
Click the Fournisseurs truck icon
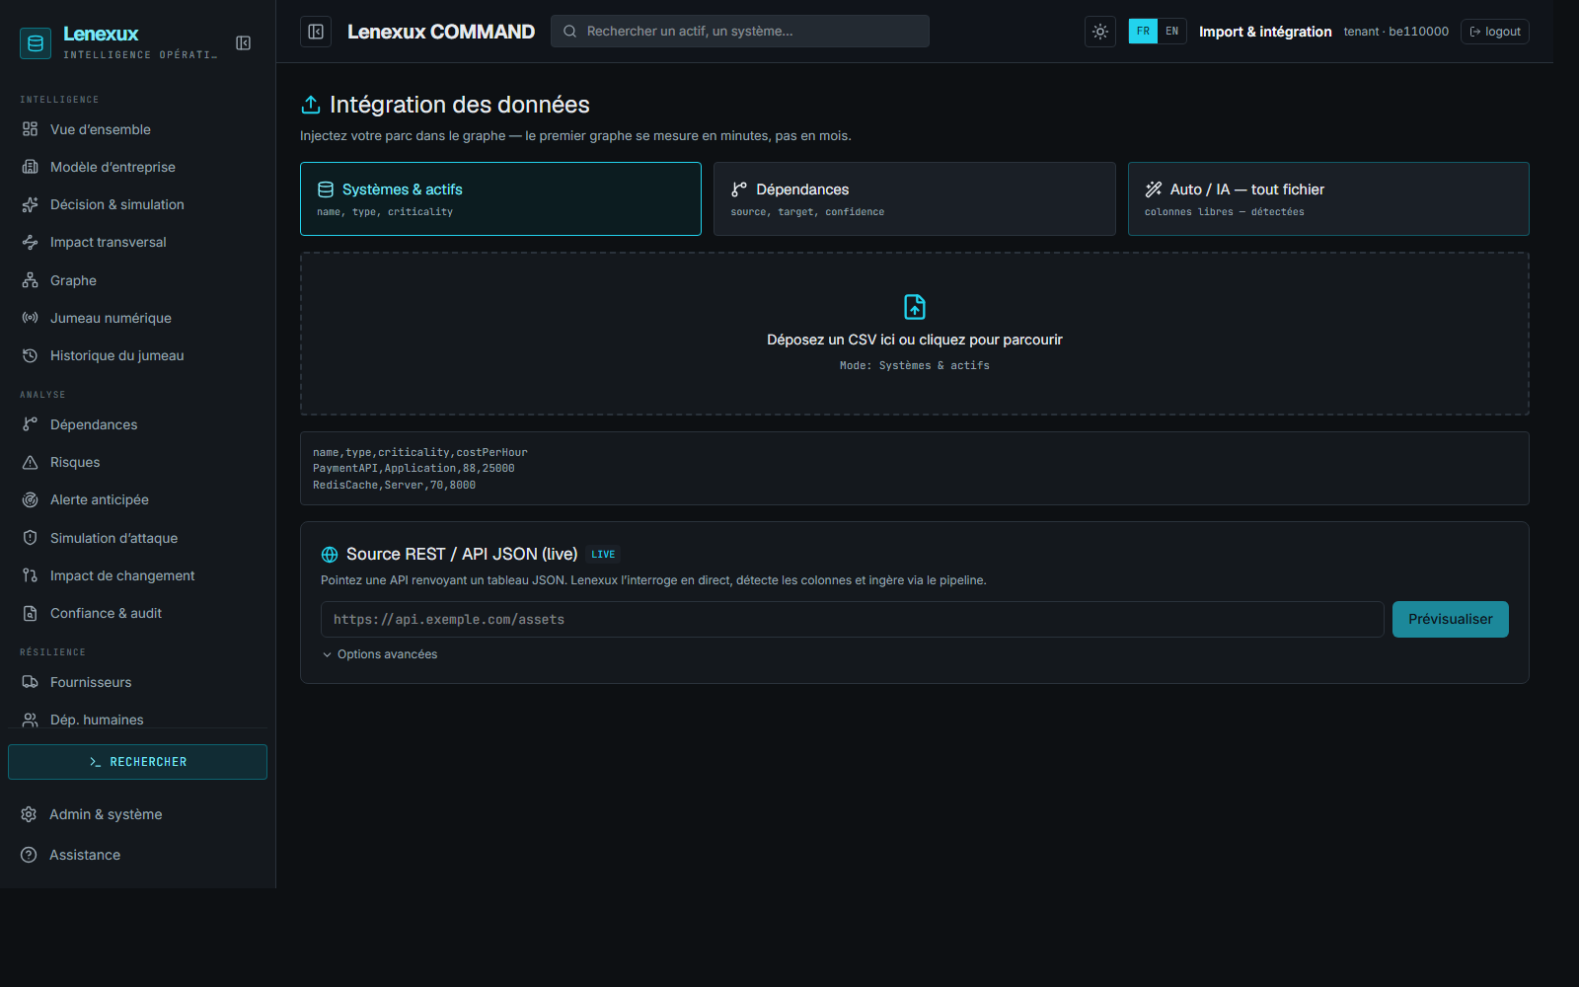click(x=30, y=682)
